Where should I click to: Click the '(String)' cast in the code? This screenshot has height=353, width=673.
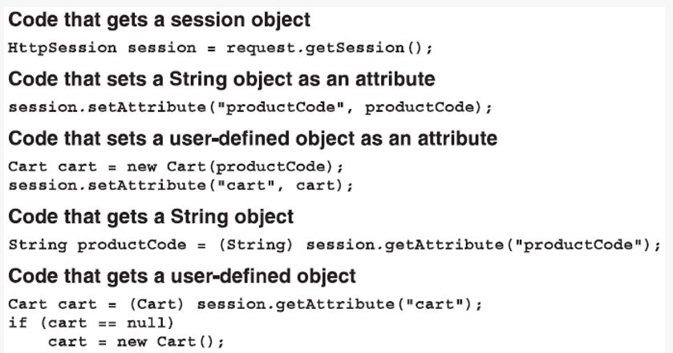256,245
